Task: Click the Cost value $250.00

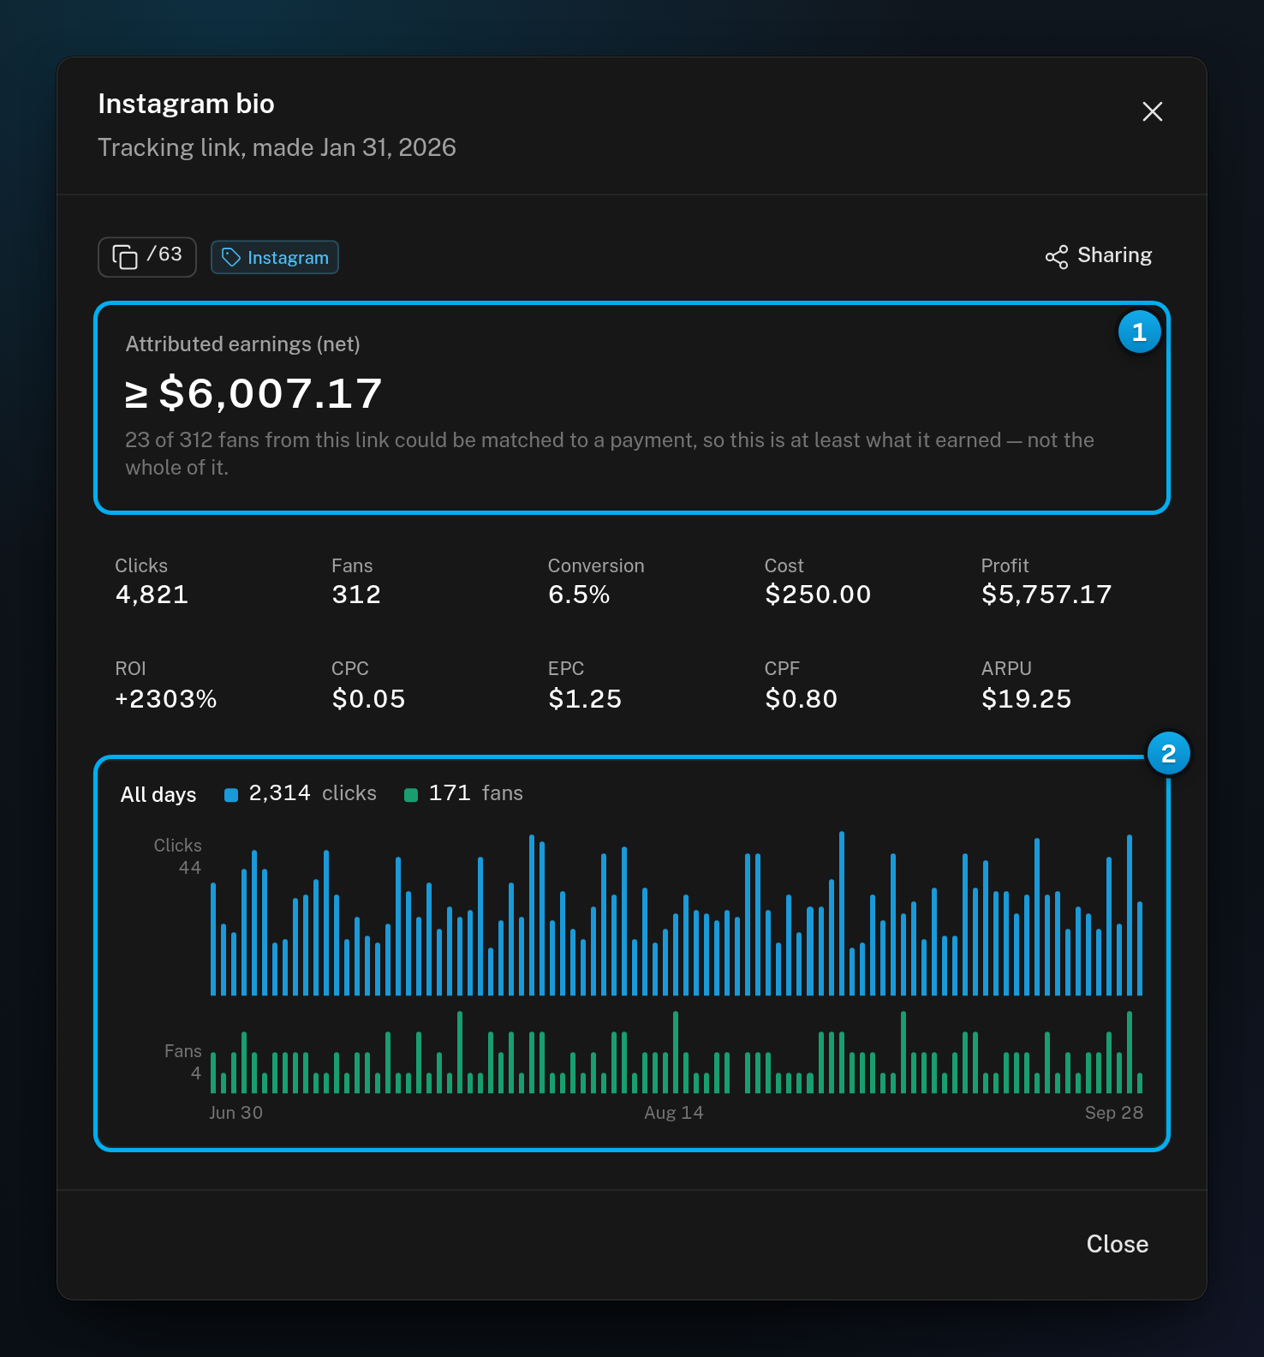Action: [818, 595]
